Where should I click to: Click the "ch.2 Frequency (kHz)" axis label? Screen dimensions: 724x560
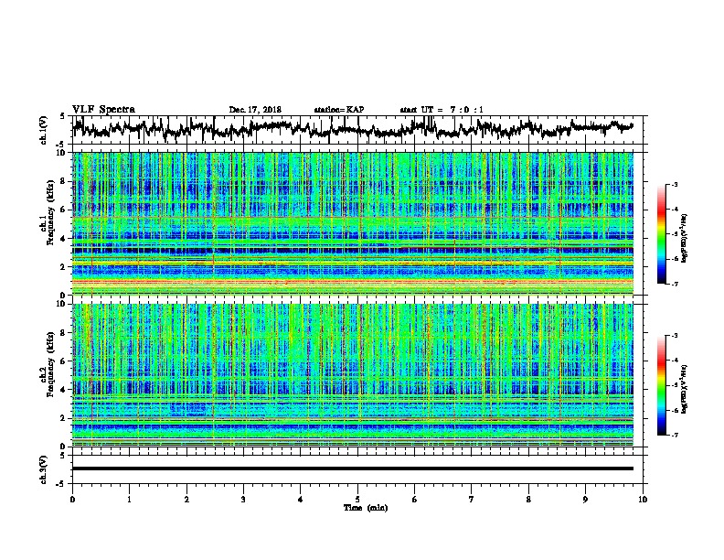click(x=47, y=364)
